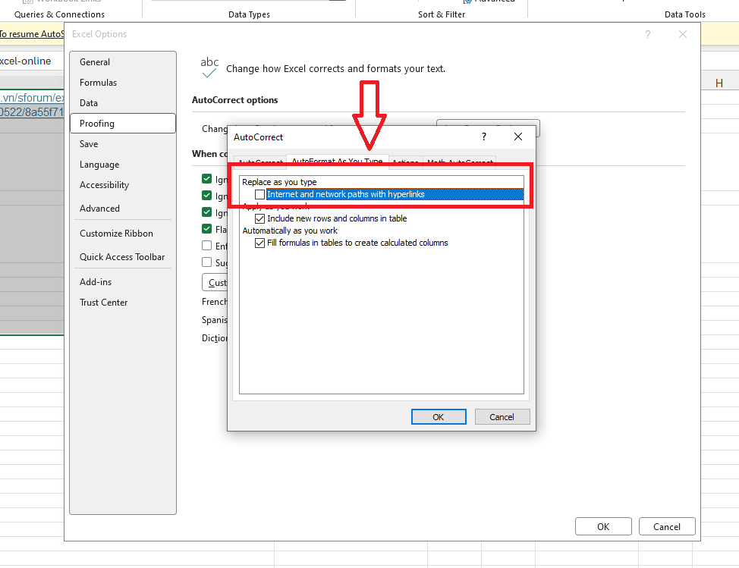The height and width of the screenshot is (568, 739).
Task: Close the Excel Options dialog
Action: click(x=682, y=34)
